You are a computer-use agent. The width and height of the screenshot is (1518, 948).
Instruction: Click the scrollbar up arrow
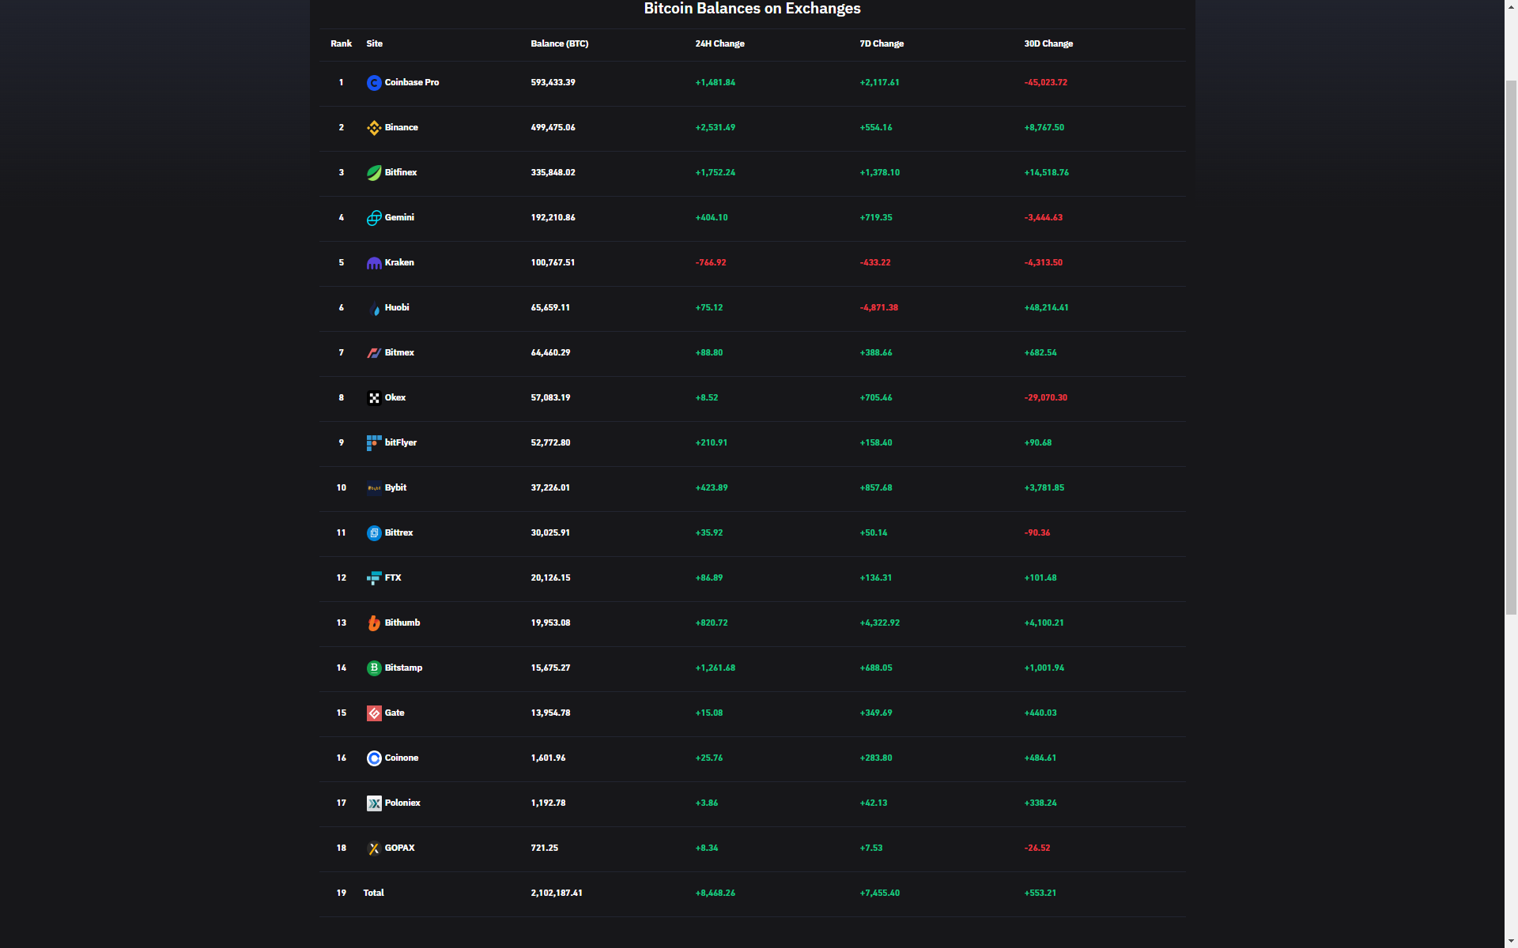pyautogui.click(x=1511, y=6)
